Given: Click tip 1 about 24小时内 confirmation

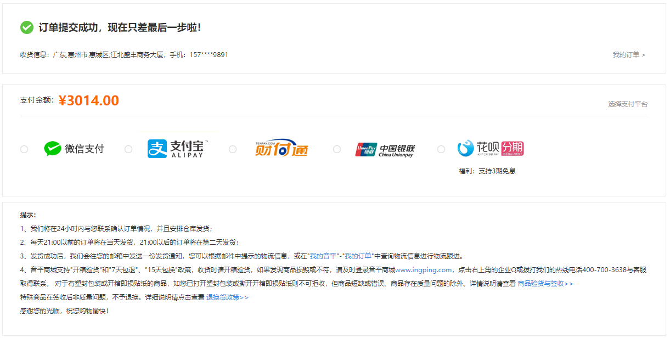Looking at the screenshot, I should coord(116,229).
